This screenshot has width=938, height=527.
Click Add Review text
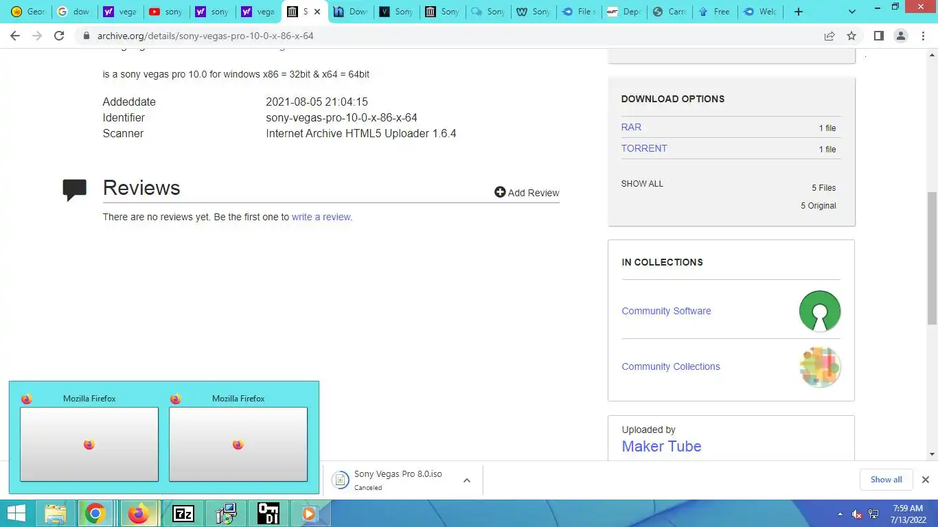click(534, 193)
